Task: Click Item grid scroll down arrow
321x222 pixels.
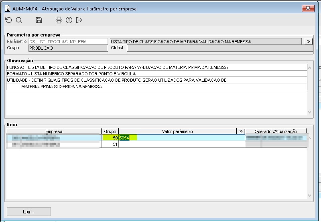Action: 310,196
